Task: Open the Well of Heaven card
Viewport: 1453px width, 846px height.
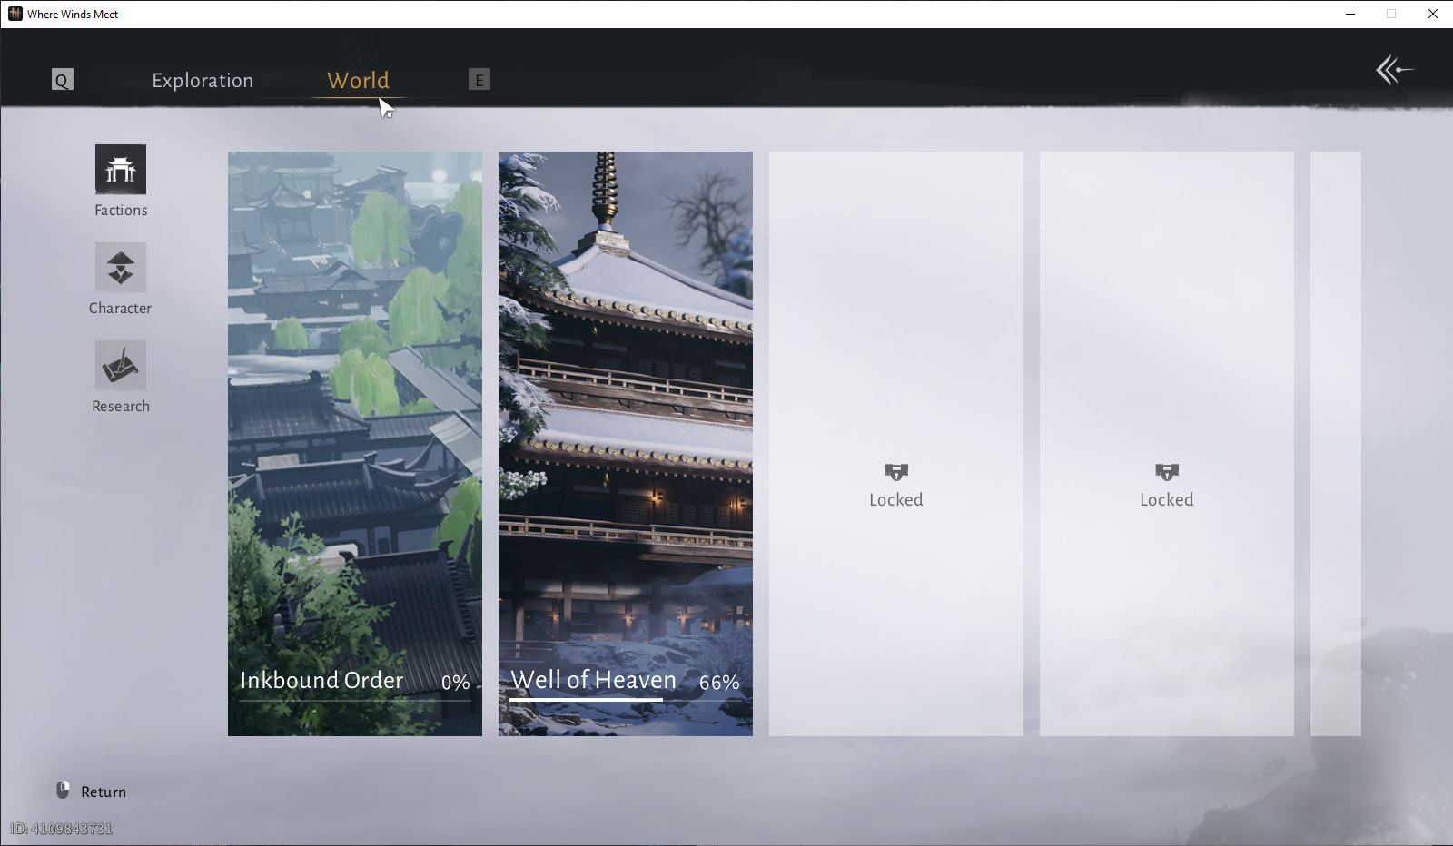Action: (626, 444)
